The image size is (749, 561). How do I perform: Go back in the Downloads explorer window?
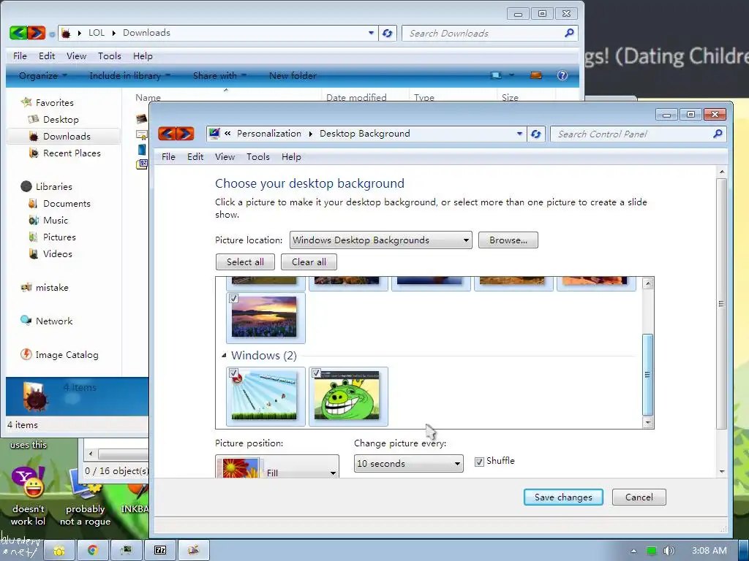(18, 33)
